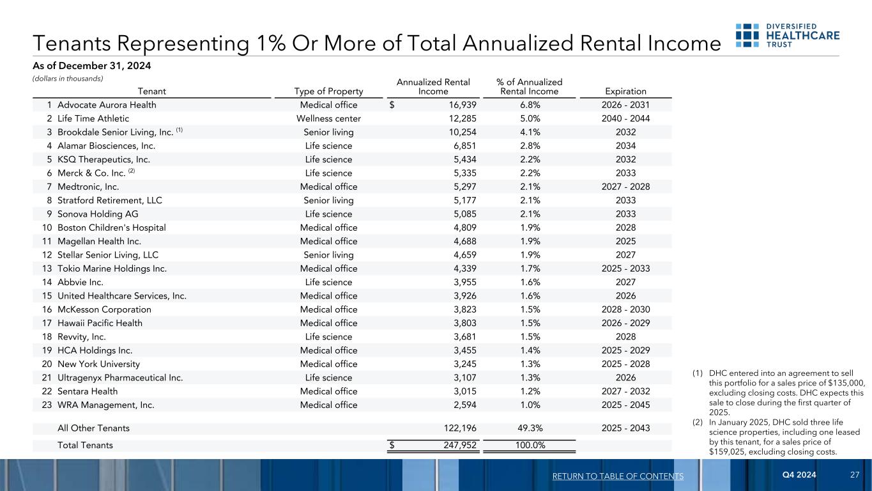Click the Q4 2024 label in footer

click(x=799, y=475)
